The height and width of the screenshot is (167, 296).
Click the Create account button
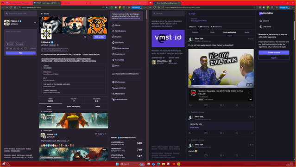[274, 52]
